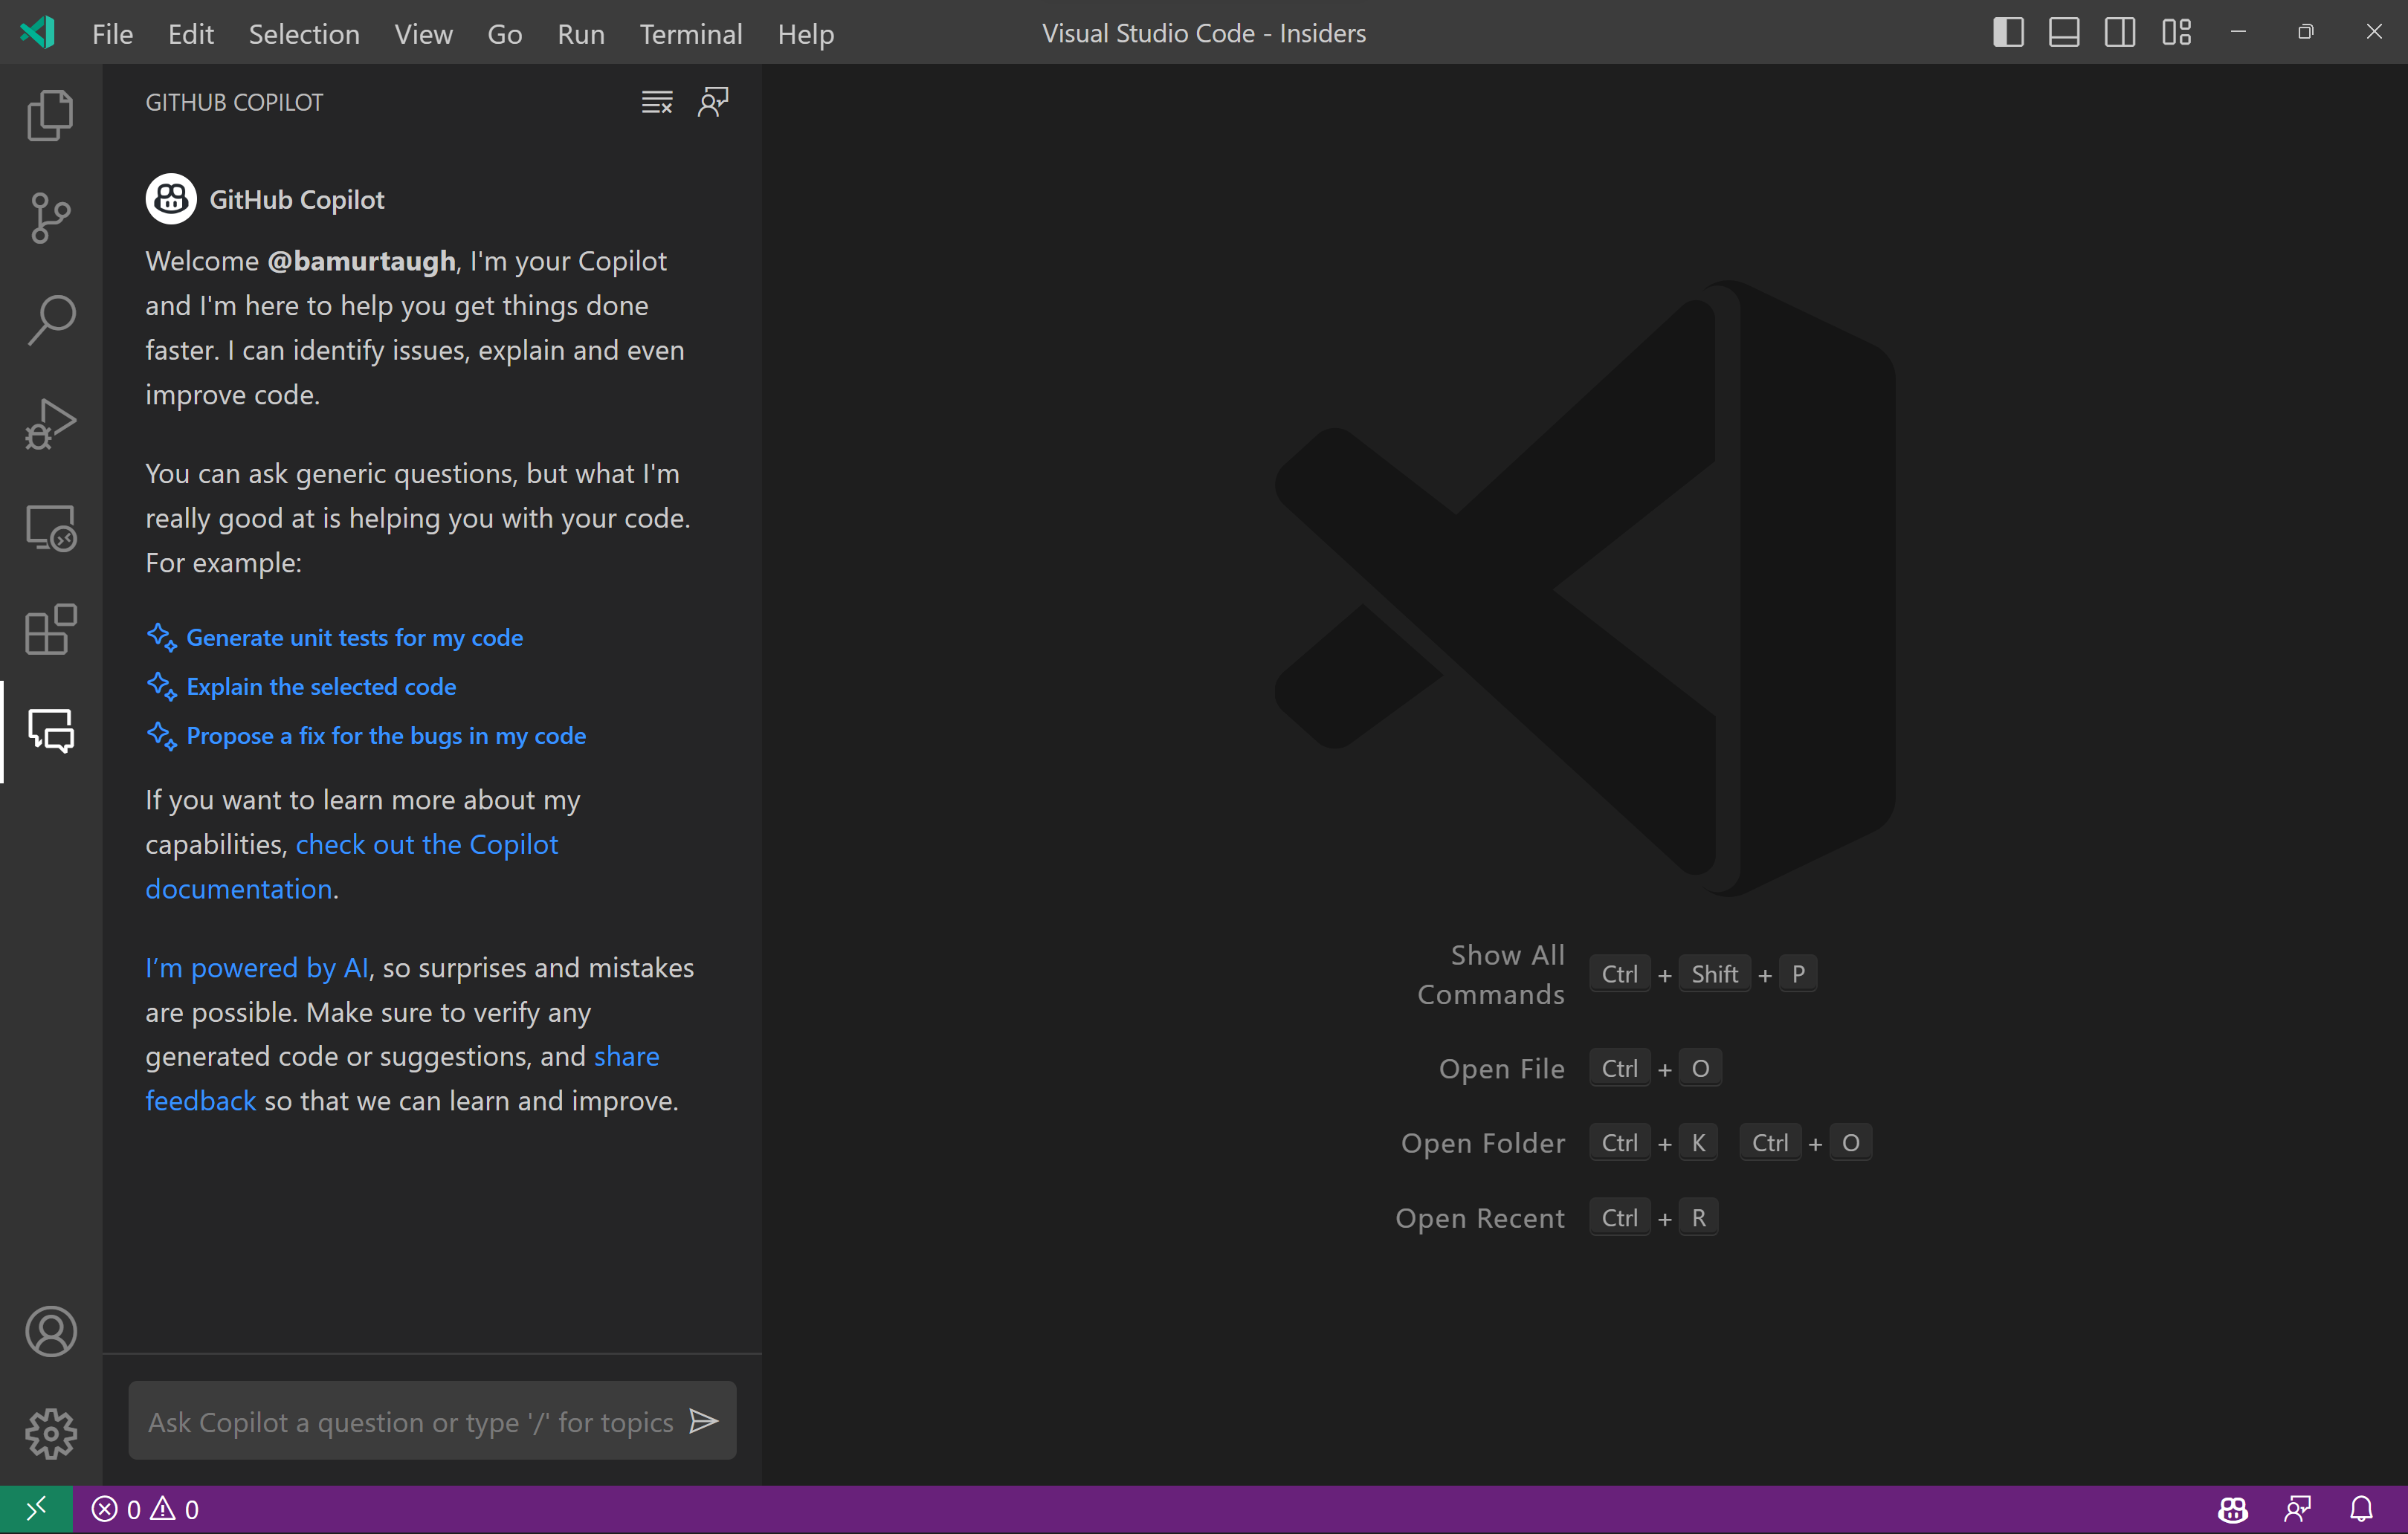This screenshot has height=1534, width=2408.
Task: Open the Extensions view
Action: click(x=49, y=629)
